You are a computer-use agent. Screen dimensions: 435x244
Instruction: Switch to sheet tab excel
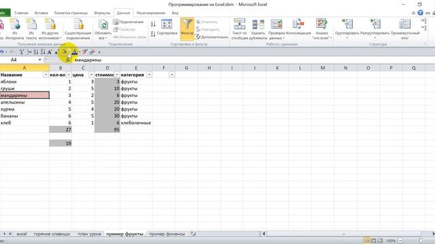pos(22,234)
